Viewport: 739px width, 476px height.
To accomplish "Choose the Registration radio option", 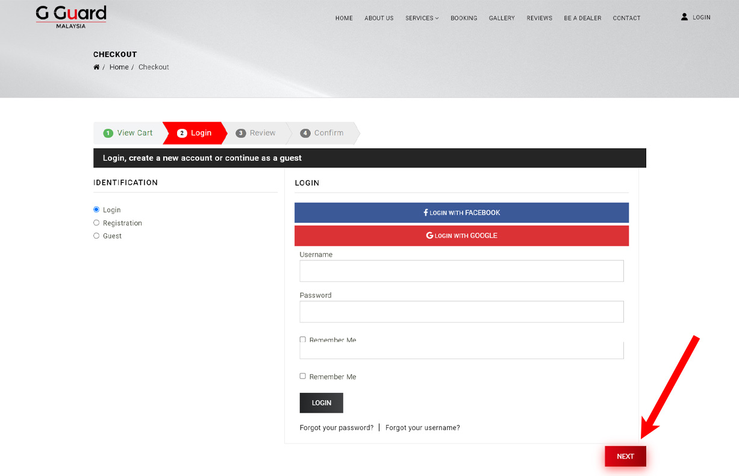I will pyautogui.click(x=96, y=223).
